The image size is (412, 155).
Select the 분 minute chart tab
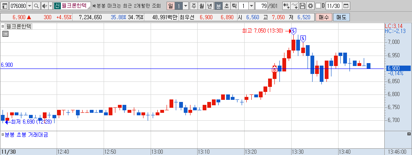[x=218, y=5]
